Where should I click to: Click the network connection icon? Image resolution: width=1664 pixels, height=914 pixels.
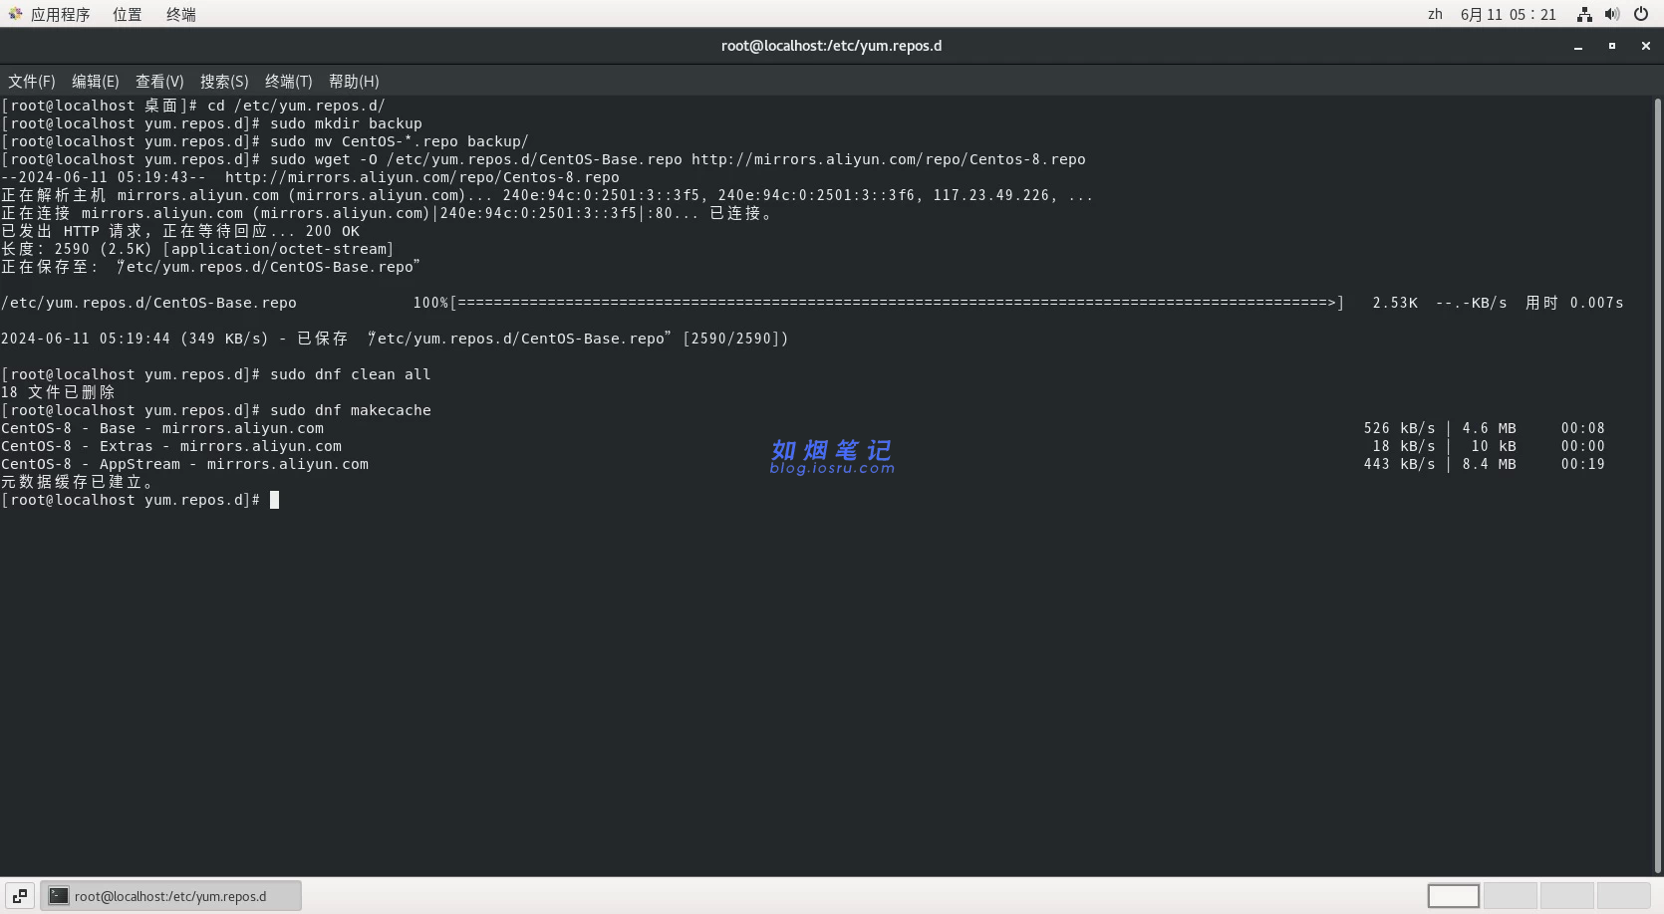point(1584,14)
